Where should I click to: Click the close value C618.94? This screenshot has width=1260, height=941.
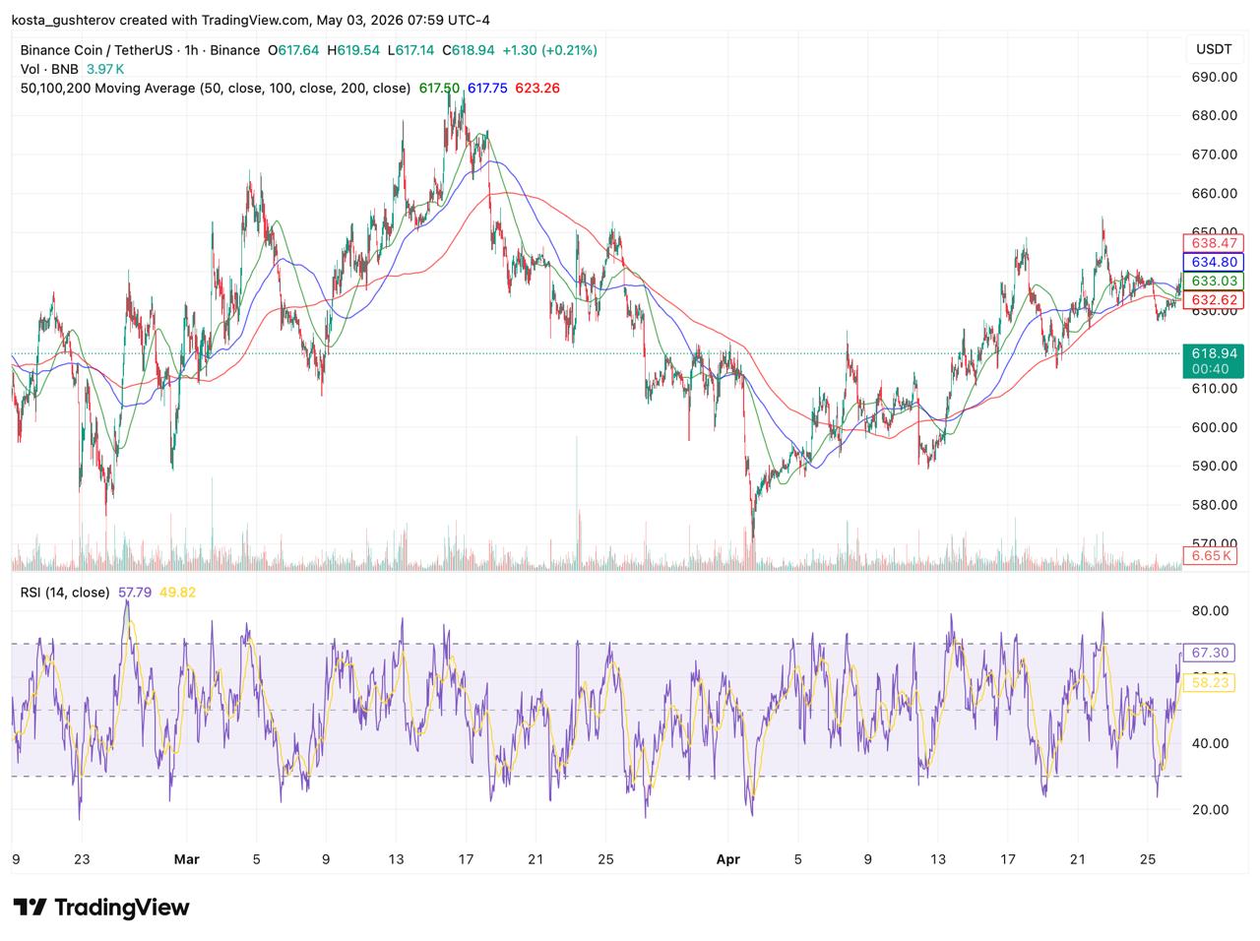click(468, 50)
